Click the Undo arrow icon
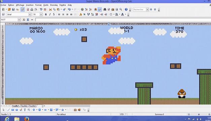 (69, 9)
